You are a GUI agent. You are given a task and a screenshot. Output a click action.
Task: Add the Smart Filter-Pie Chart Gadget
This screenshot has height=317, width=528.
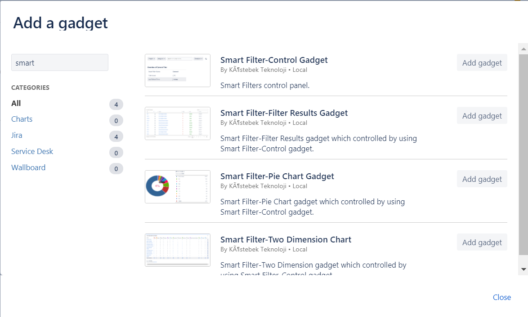pyautogui.click(x=482, y=179)
